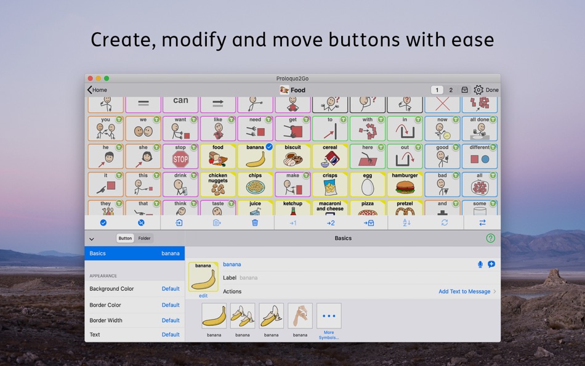Click the edit link under banana image

coord(203,295)
